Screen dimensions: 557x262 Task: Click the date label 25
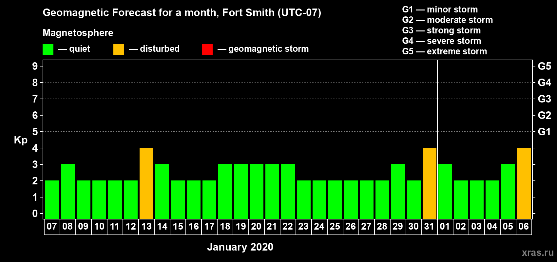click(x=335, y=226)
